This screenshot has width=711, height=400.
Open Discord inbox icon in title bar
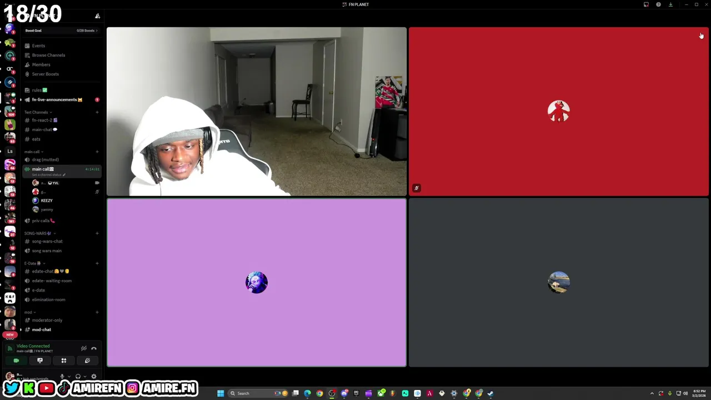coord(646,4)
